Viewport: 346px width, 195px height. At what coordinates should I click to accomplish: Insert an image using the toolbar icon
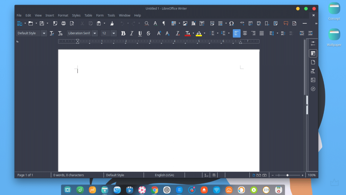click(x=185, y=23)
